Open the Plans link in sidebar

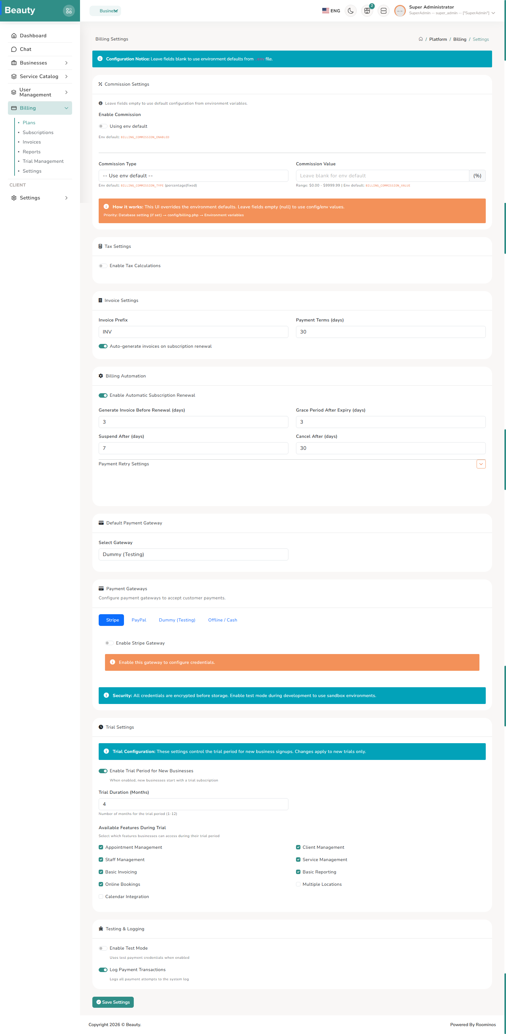tap(29, 123)
